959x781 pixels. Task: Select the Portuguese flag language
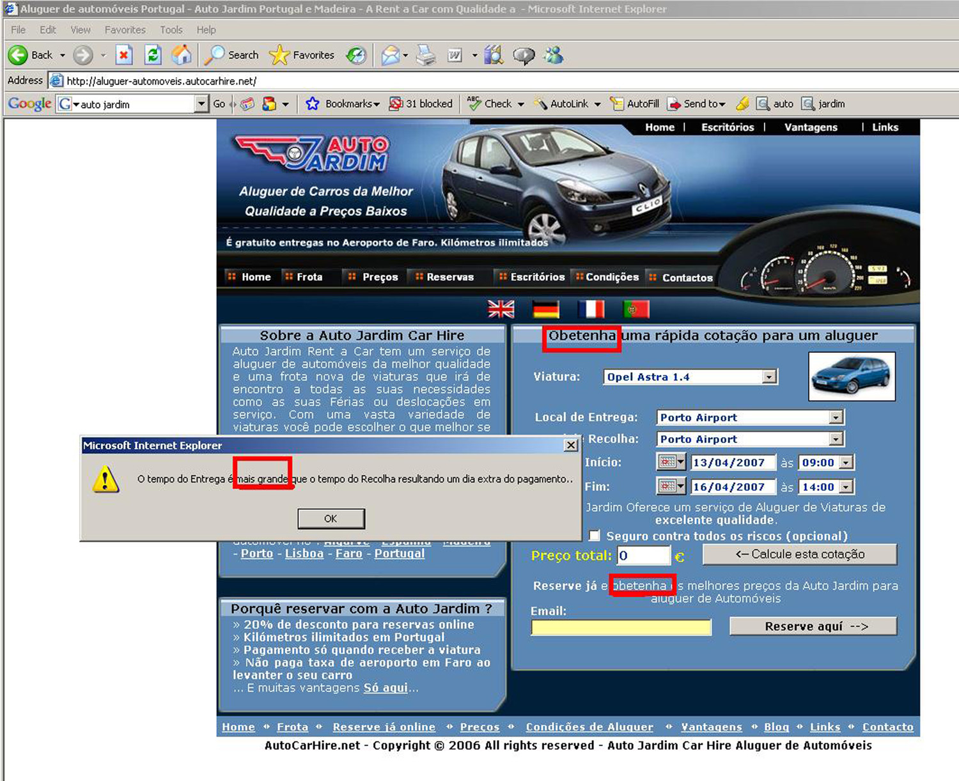tap(636, 309)
